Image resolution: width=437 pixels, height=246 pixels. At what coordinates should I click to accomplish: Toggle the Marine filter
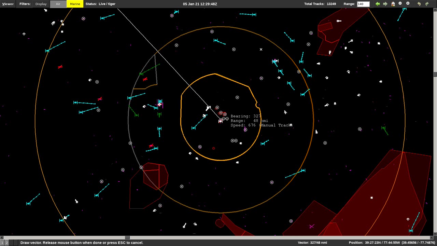click(75, 4)
